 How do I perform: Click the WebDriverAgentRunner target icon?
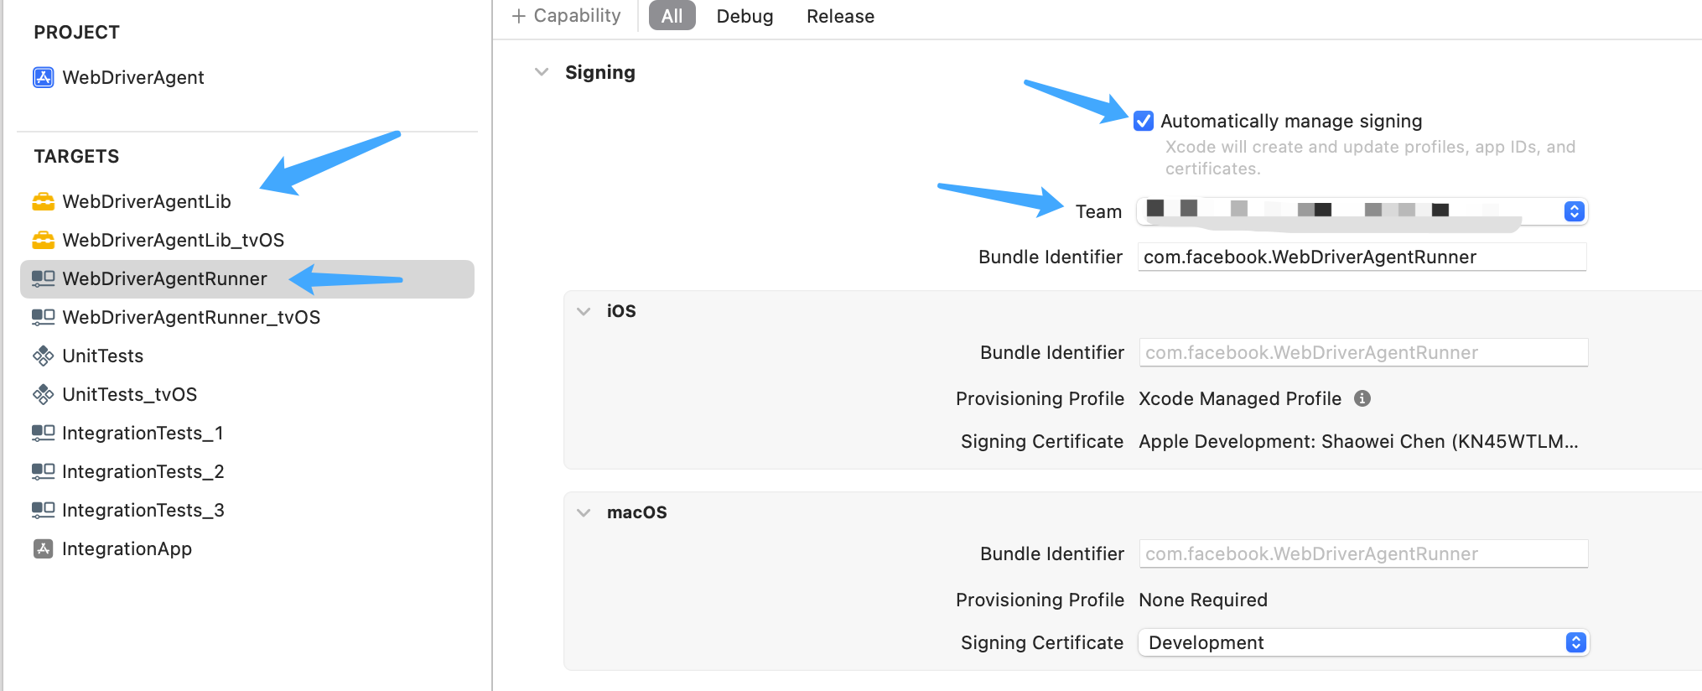(x=43, y=278)
